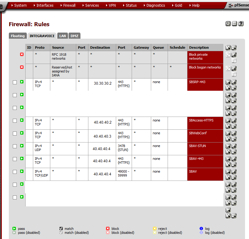Add a rule based on SBSRP-443
Viewport: 249px width, 239px height.
234,88
